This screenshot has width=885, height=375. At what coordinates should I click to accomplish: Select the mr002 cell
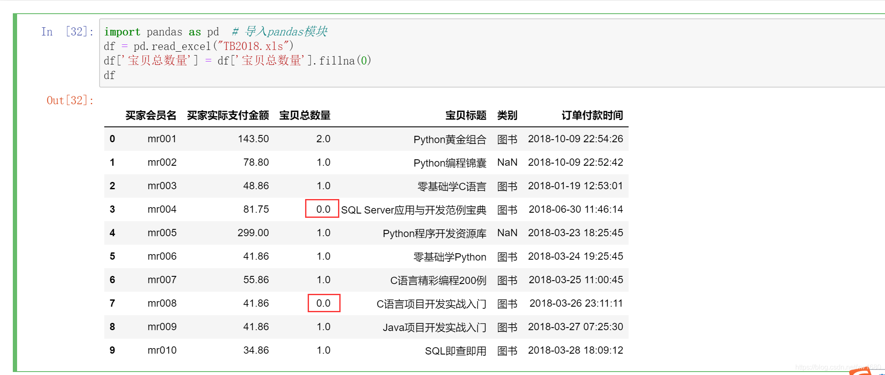[x=162, y=162]
